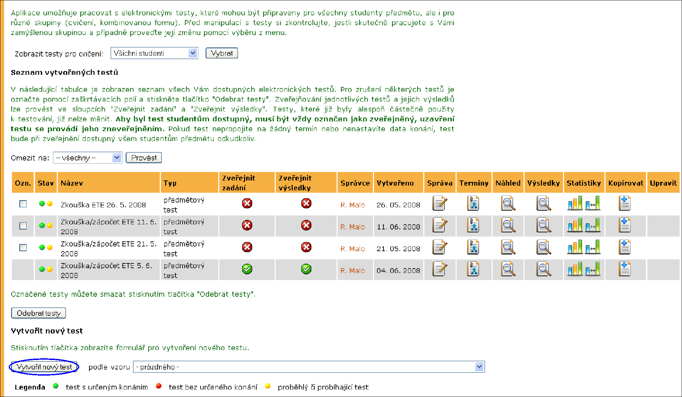This screenshot has width=682, height=397.
Task: Open Termíny icon for Zkouška ETE 26. 5. 2008
Action: pos(473,204)
